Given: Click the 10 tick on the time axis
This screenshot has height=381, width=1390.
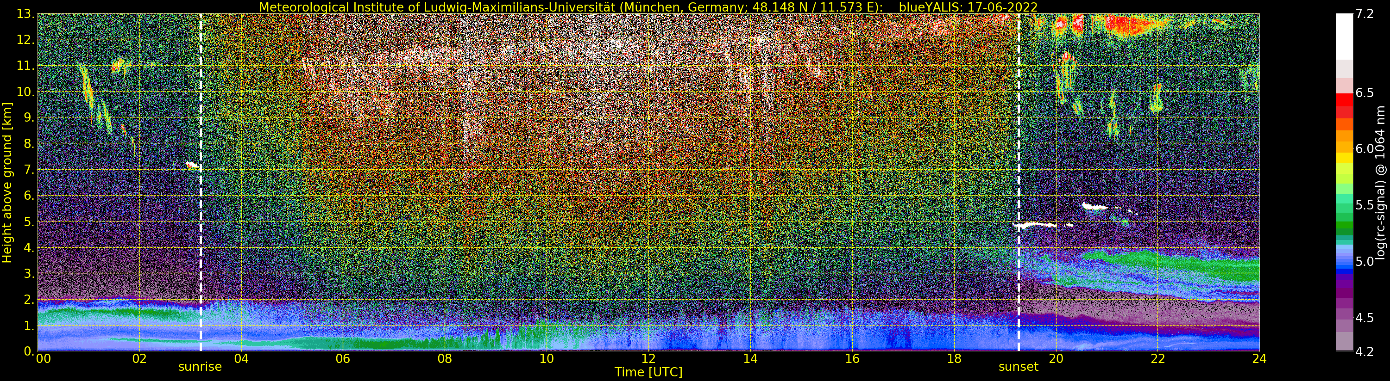Looking at the screenshot, I should (x=547, y=358).
